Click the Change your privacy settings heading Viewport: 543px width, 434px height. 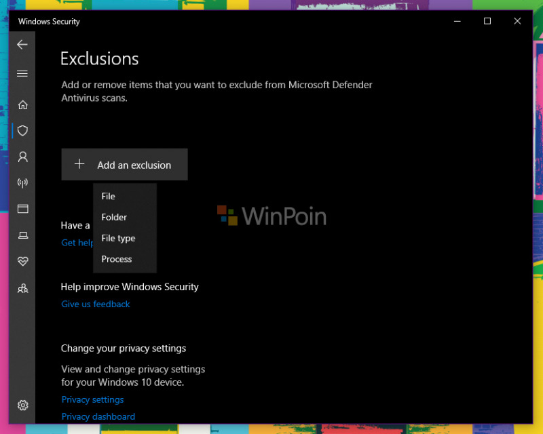point(124,348)
